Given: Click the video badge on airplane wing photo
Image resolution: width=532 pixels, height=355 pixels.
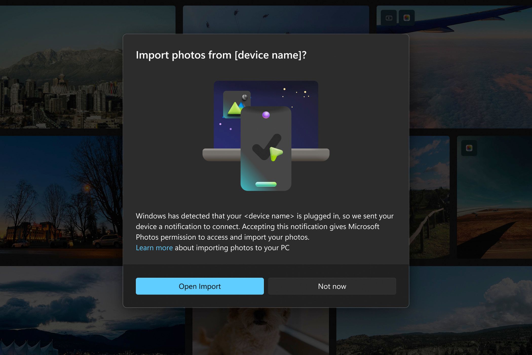Looking at the screenshot, I should 389,18.
